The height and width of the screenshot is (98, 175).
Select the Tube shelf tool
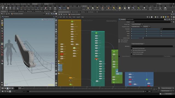pyautogui.click(x=10, y=8)
